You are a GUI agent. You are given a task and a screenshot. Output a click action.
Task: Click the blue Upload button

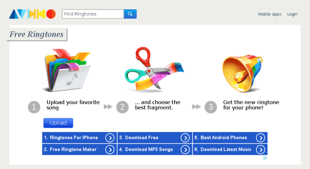(58, 123)
